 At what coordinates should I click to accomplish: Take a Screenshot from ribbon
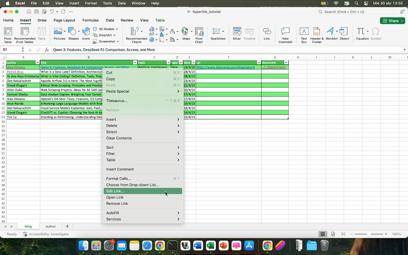pos(106,41)
